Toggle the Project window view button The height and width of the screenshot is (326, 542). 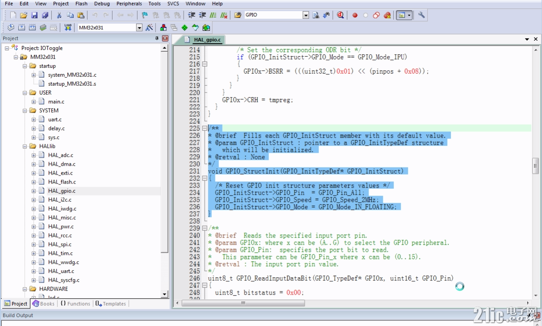tap(404, 15)
